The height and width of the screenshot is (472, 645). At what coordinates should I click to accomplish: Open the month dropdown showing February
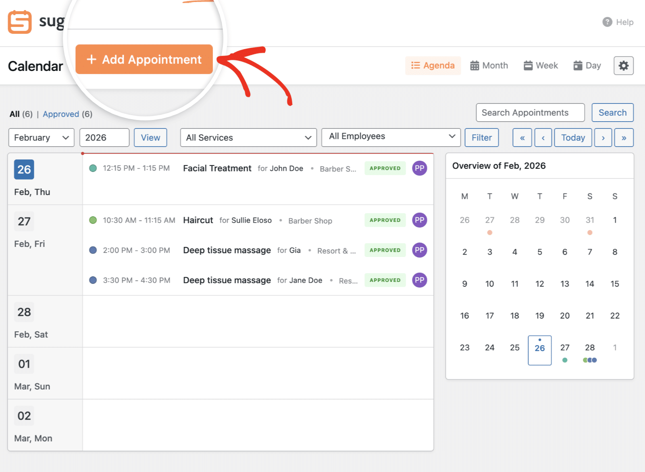(x=41, y=137)
